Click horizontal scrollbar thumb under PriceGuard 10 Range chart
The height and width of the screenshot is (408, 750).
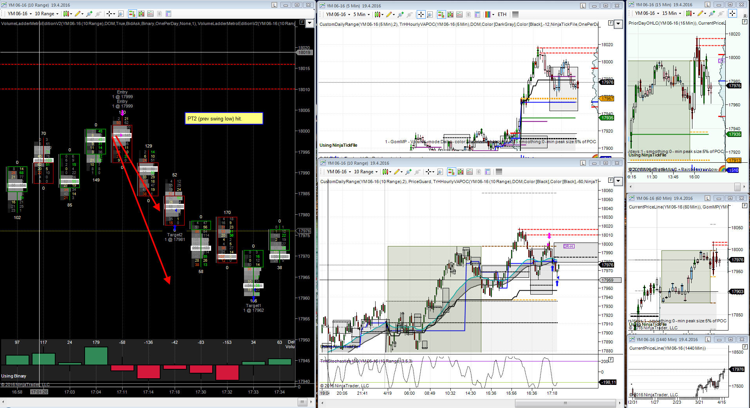[x=565, y=403]
